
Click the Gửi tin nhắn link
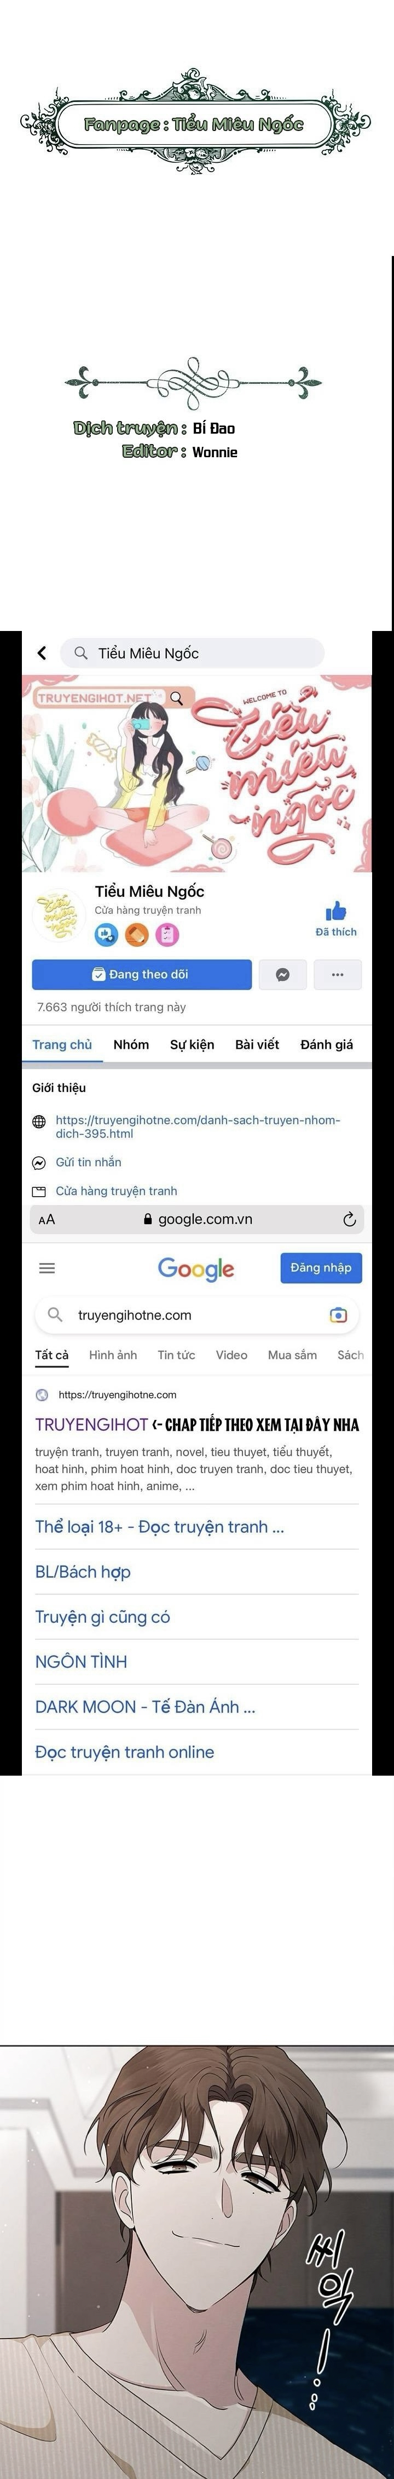tap(89, 1162)
